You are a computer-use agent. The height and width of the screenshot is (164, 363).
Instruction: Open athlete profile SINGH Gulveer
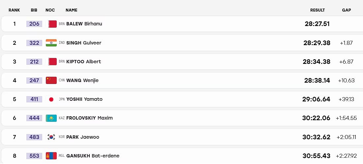point(84,43)
